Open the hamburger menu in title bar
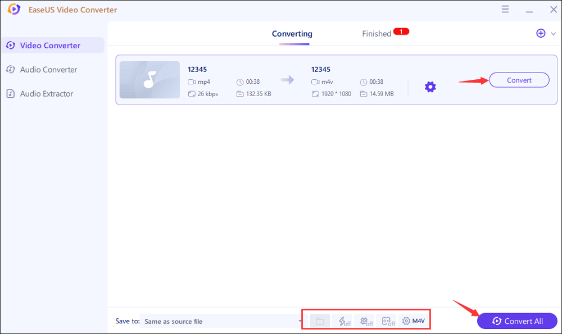Viewport: 562px width, 334px height. [505, 10]
